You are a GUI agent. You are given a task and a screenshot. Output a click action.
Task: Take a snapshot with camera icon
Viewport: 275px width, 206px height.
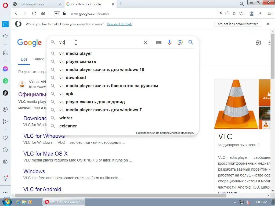click(227, 13)
